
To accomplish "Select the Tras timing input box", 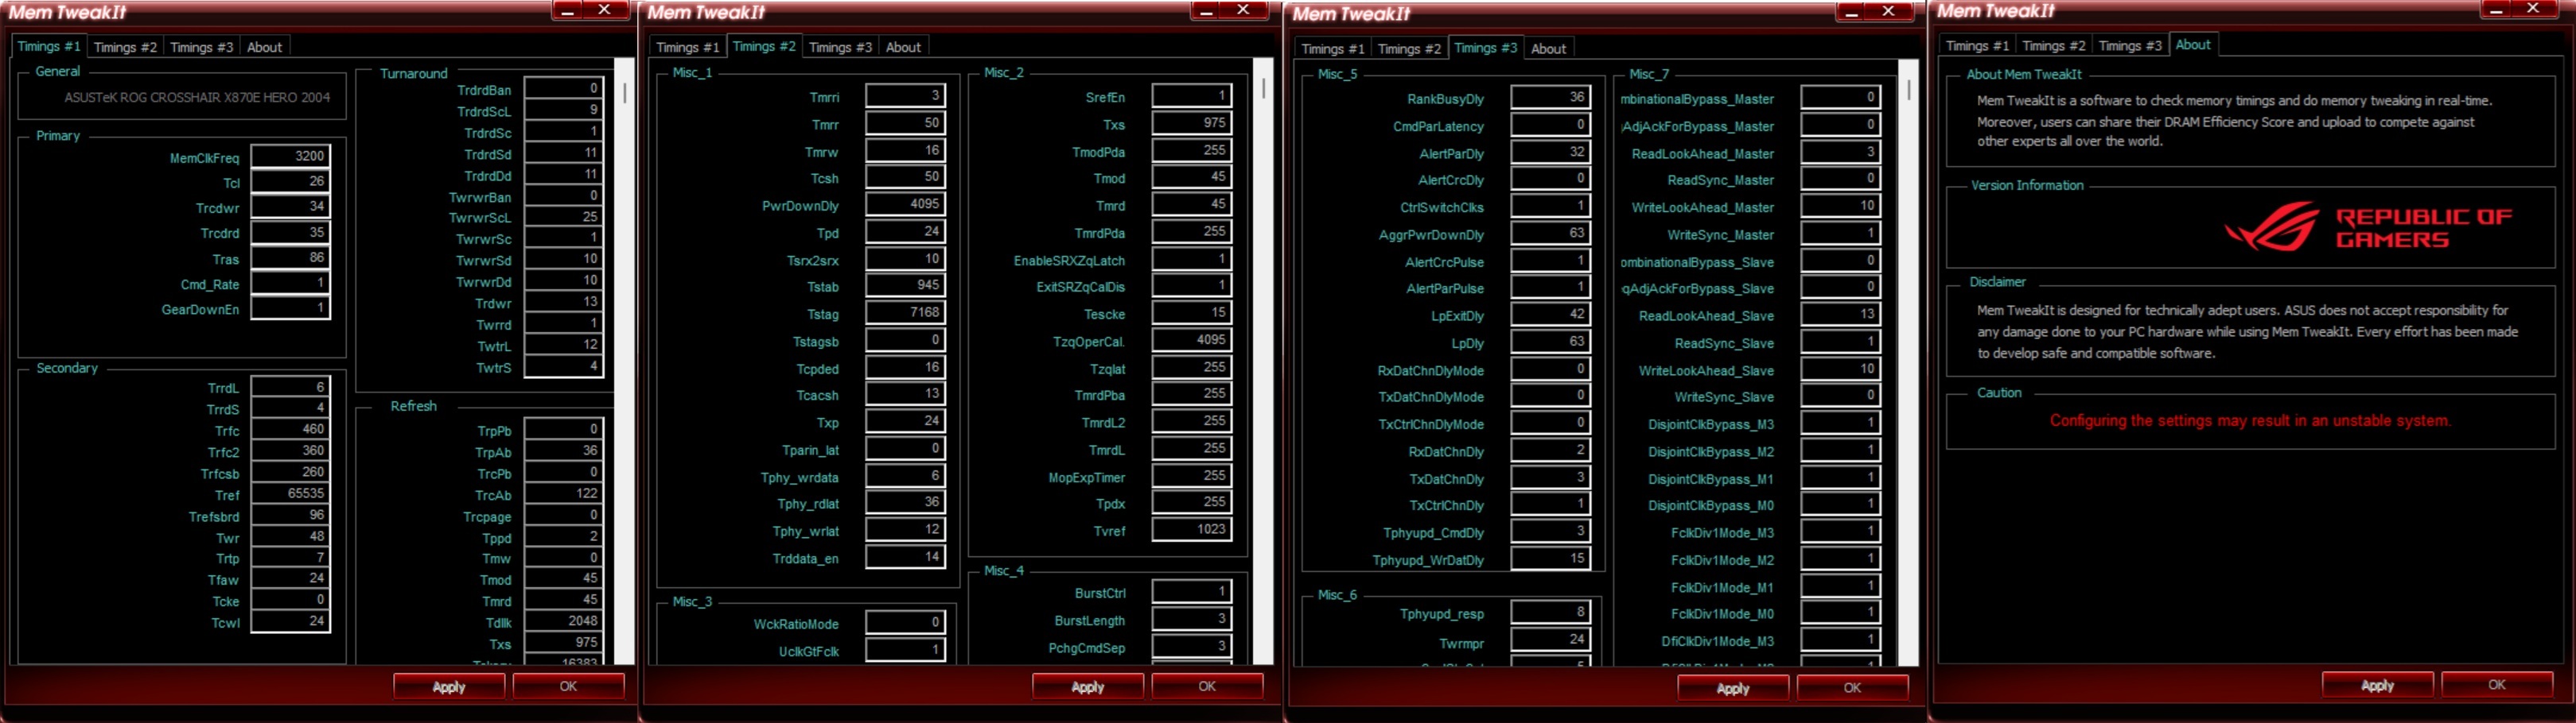I will (x=290, y=257).
